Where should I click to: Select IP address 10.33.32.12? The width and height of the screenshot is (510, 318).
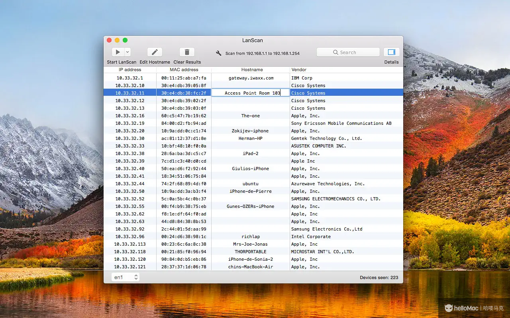coord(130,101)
